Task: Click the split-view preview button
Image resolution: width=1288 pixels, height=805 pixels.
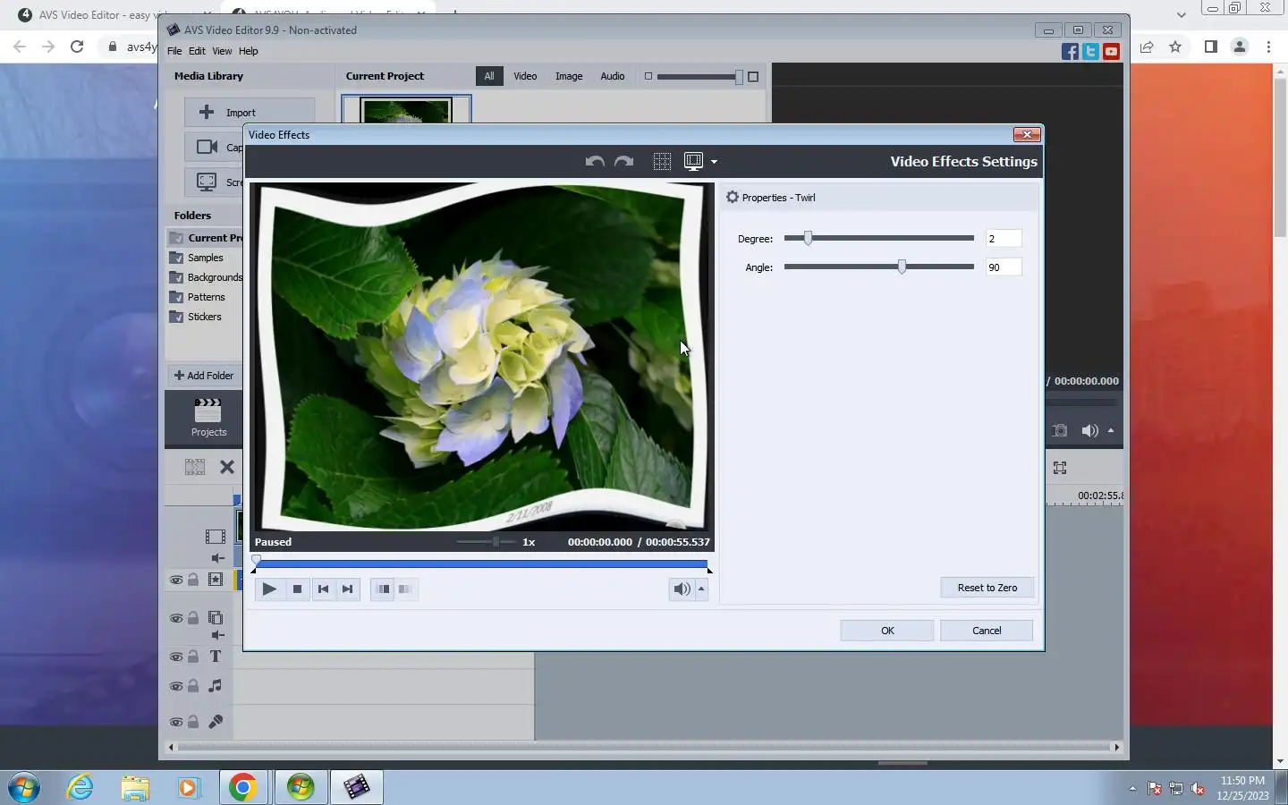Action: 383,589
